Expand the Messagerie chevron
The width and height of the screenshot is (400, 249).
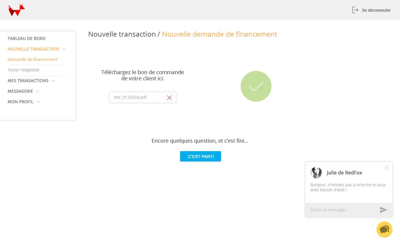(37, 91)
